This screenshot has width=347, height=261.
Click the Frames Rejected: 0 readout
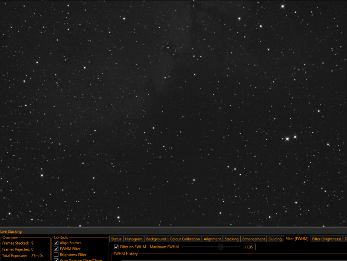coord(18,249)
